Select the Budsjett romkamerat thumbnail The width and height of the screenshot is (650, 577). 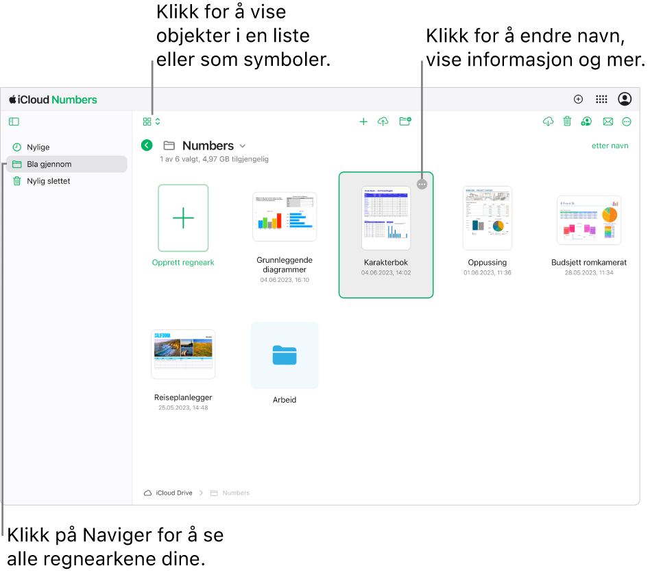click(589, 220)
